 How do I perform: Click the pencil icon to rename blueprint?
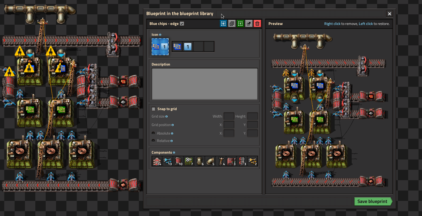182,24
